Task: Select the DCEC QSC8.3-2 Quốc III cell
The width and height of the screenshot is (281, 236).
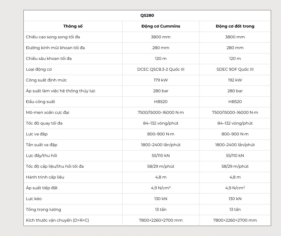Action: (x=161, y=69)
